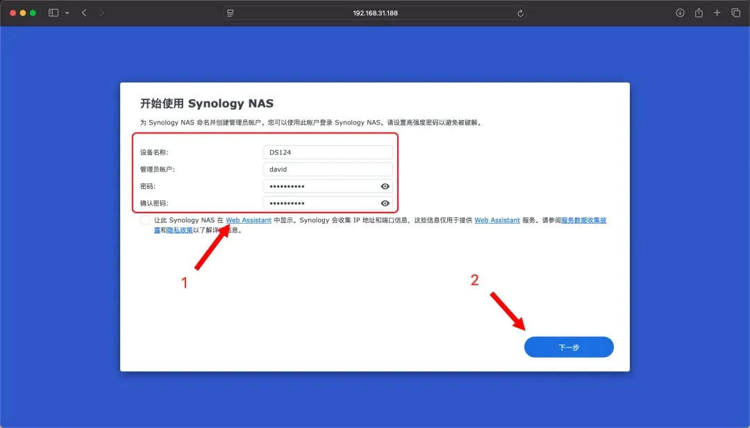The height and width of the screenshot is (428, 750).
Task: Click the 下一步 next button
Action: coord(569,347)
